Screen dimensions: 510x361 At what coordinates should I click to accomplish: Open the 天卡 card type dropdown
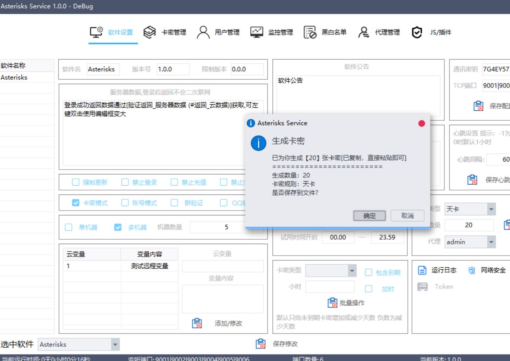click(x=491, y=209)
